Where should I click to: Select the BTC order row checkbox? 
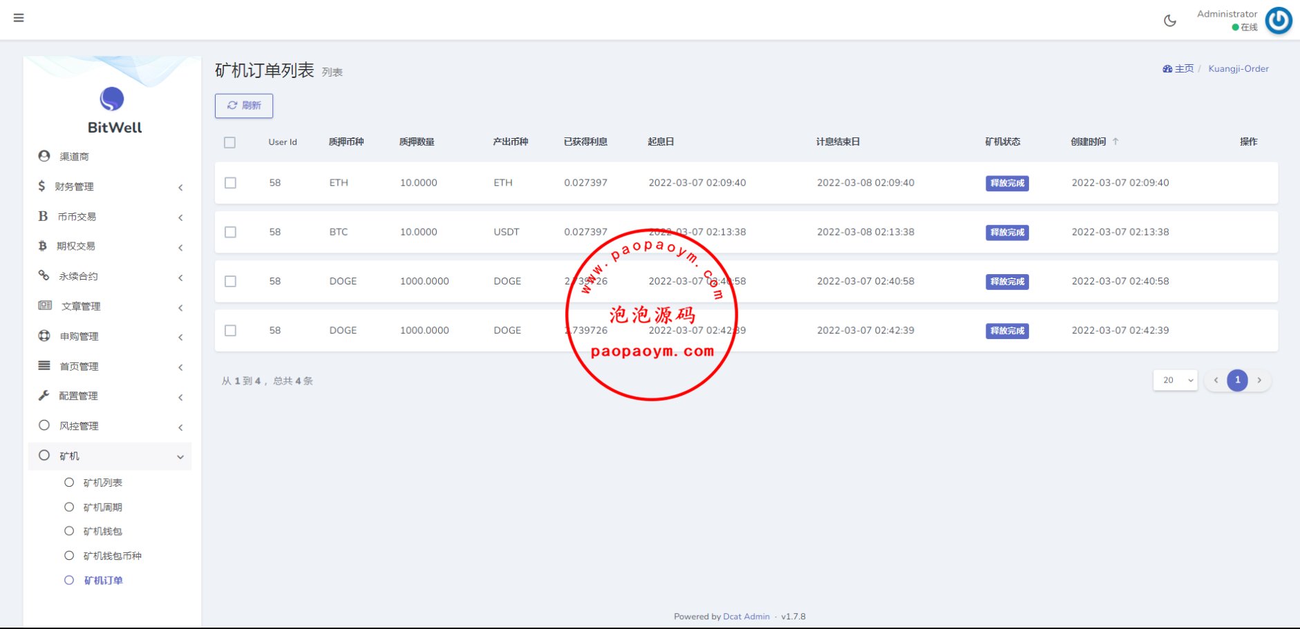(x=231, y=232)
